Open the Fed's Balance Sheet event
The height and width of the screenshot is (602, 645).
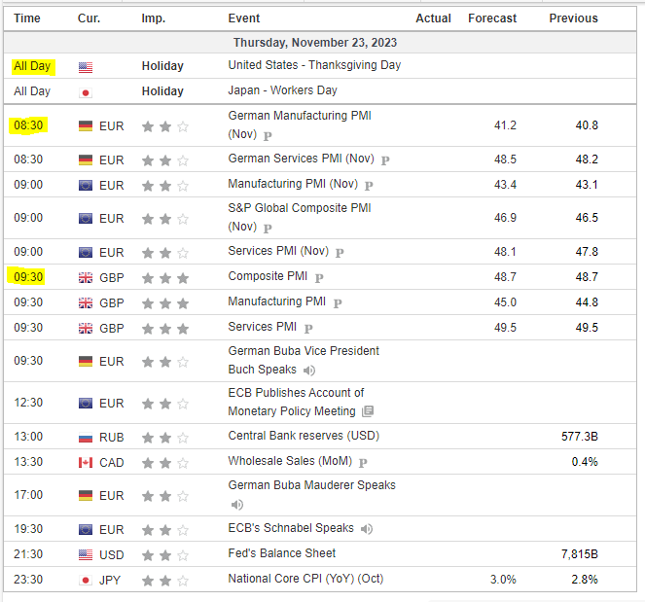(282, 553)
